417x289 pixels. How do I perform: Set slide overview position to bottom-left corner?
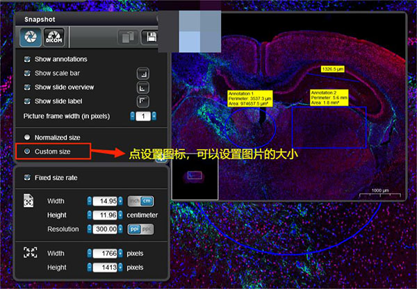click(x=142, y=88)
